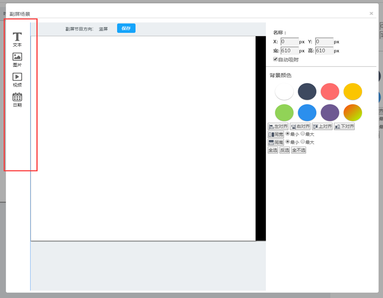Click the 全选 select all button

coord(273,150)
